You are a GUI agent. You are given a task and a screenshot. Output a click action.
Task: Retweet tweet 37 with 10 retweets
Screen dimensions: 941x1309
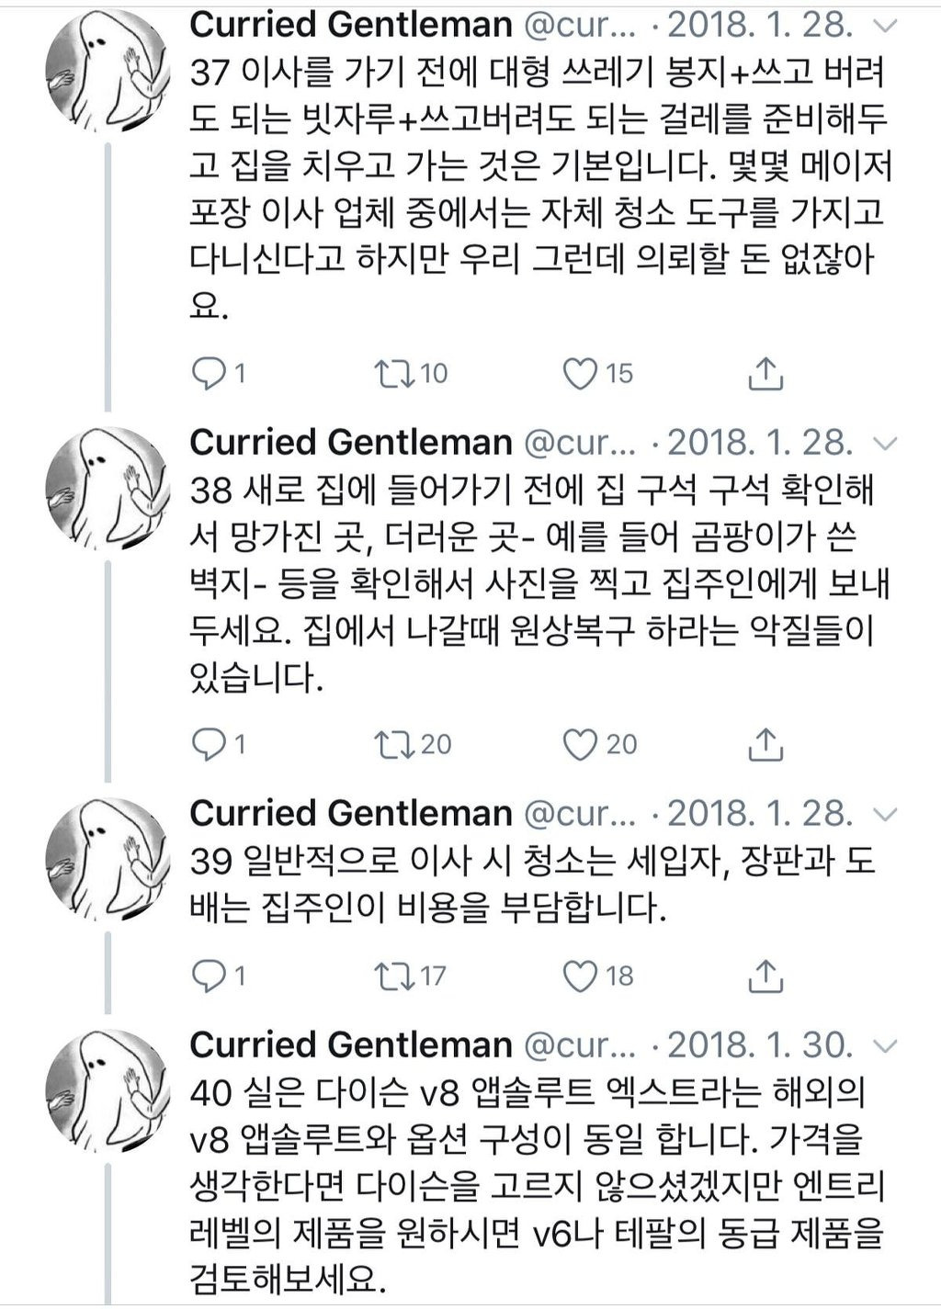point(395,373)
